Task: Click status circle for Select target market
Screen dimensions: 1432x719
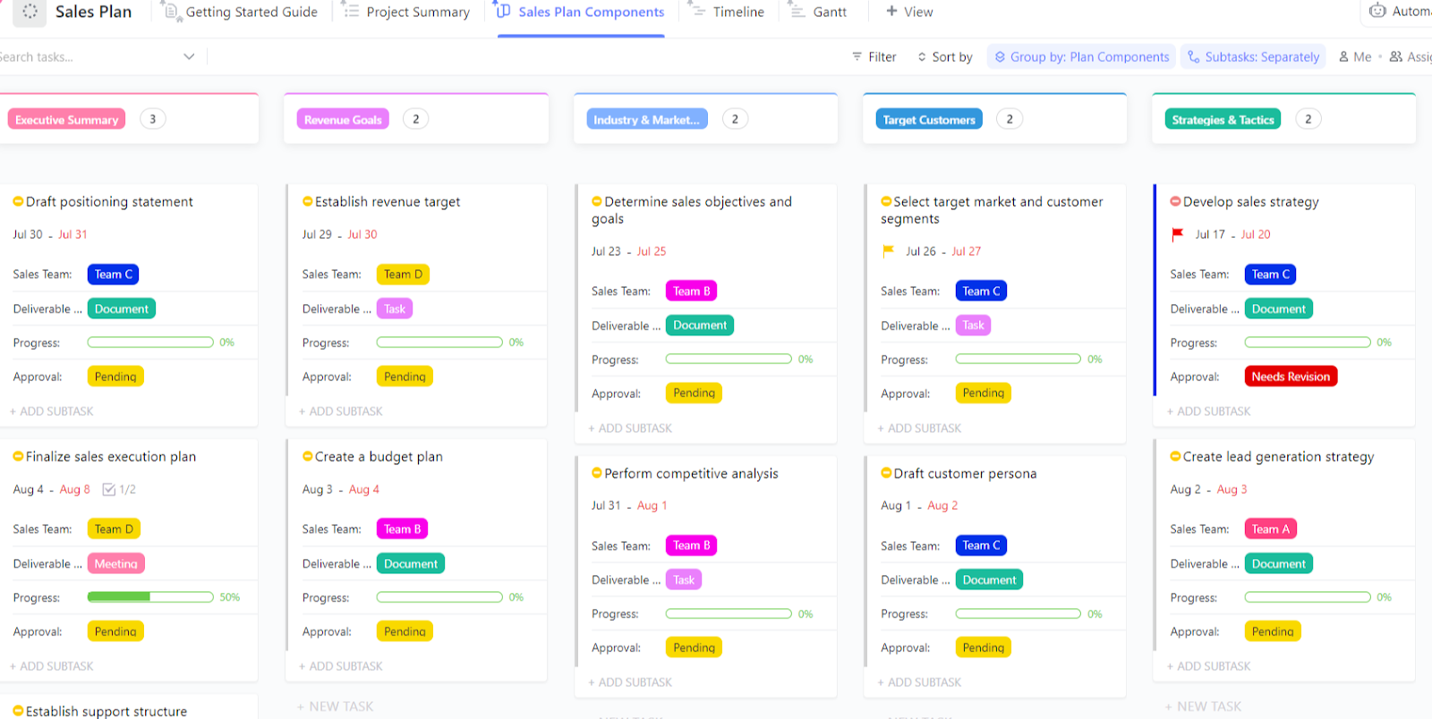Action: pyautogui.click(x=886, y=202)
